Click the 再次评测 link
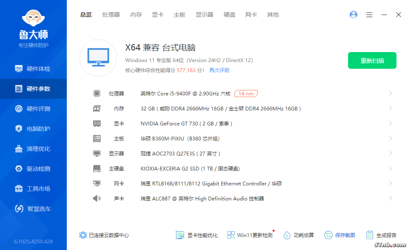Screen dimensions: 409x250 coord(219,70)
